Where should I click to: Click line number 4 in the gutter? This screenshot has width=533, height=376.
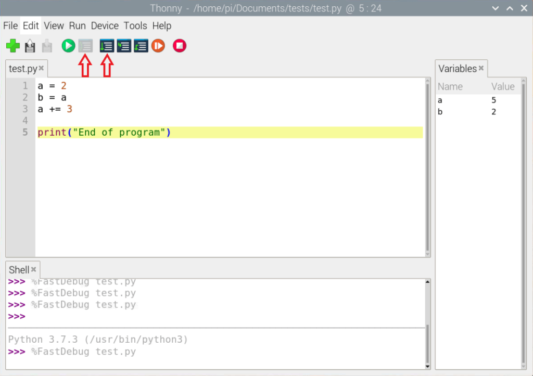(x=25, y=121)
